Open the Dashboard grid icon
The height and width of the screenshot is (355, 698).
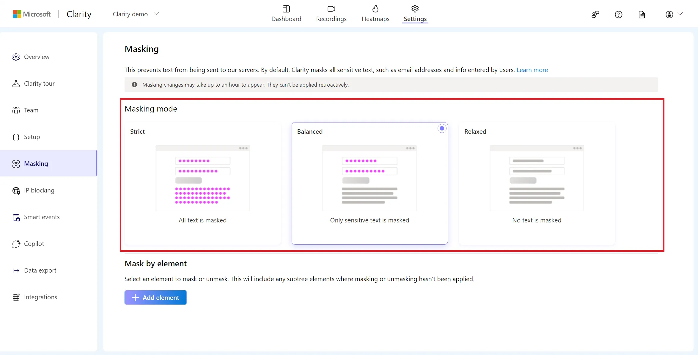click(286, 9)
